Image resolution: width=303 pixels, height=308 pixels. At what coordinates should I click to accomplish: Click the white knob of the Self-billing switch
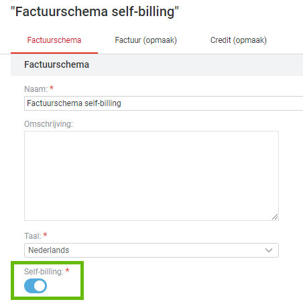[40, 286]
